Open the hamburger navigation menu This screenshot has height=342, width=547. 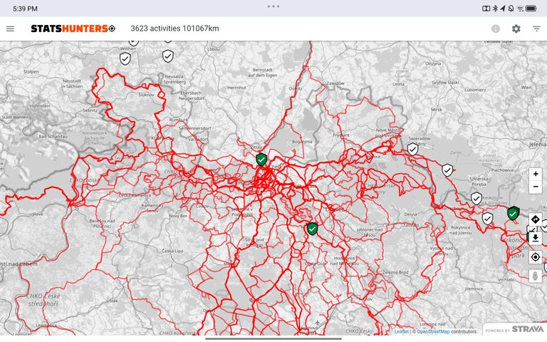(x=10, y=28)
